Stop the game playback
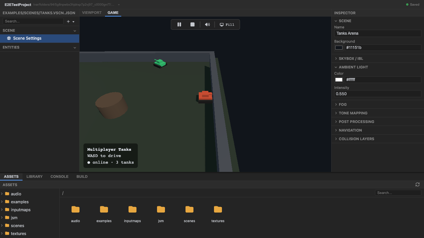This screenshot has width=424, height=238. pos(192,24)
